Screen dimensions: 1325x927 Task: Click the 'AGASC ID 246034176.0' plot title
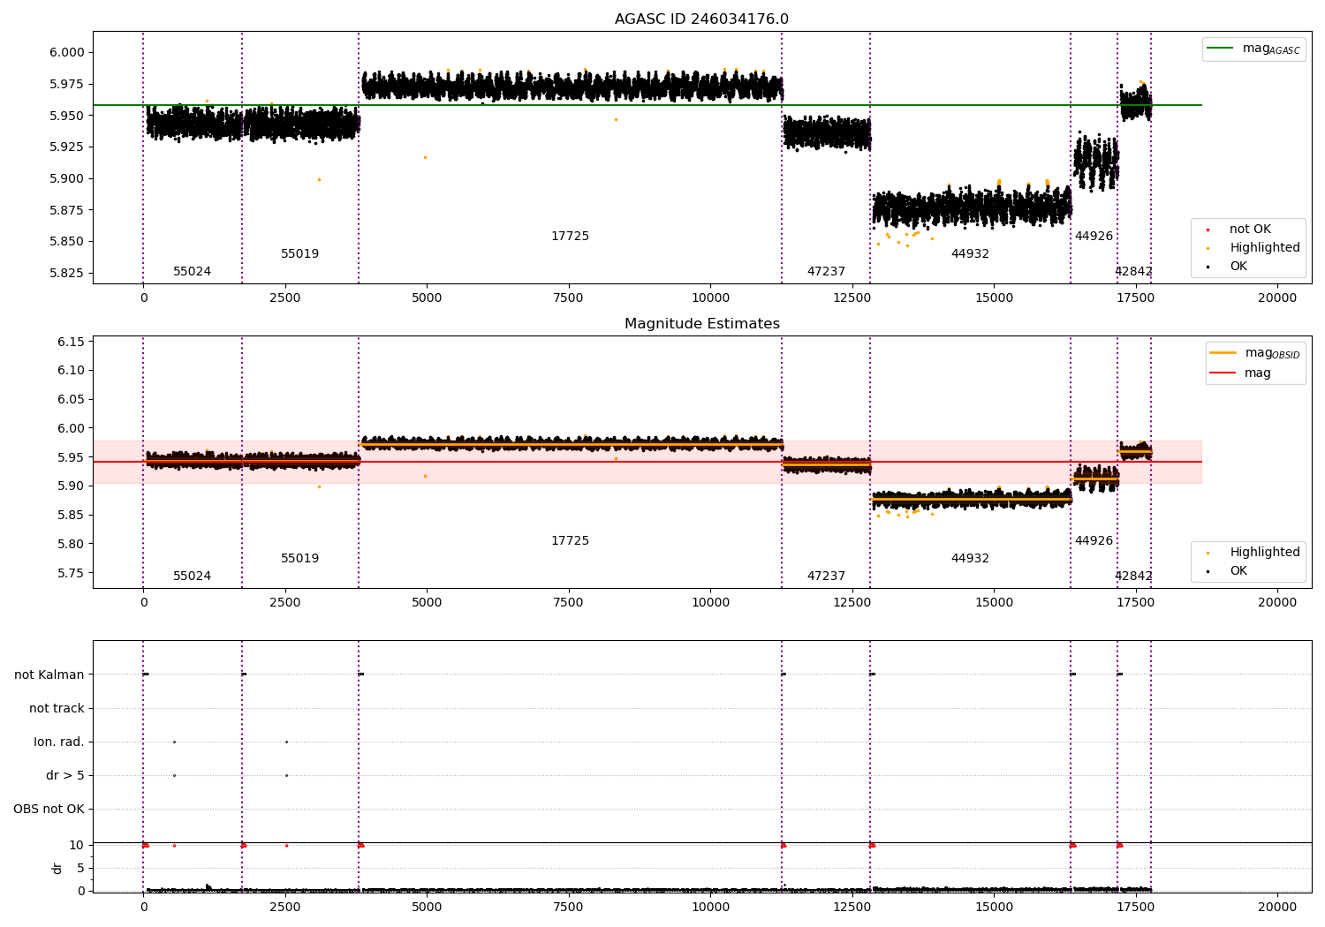click(x=701, y=19)
